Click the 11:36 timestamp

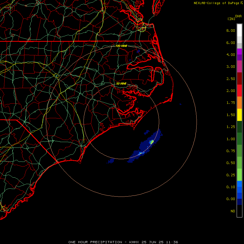pyautogui.click(x=172, y=242)
